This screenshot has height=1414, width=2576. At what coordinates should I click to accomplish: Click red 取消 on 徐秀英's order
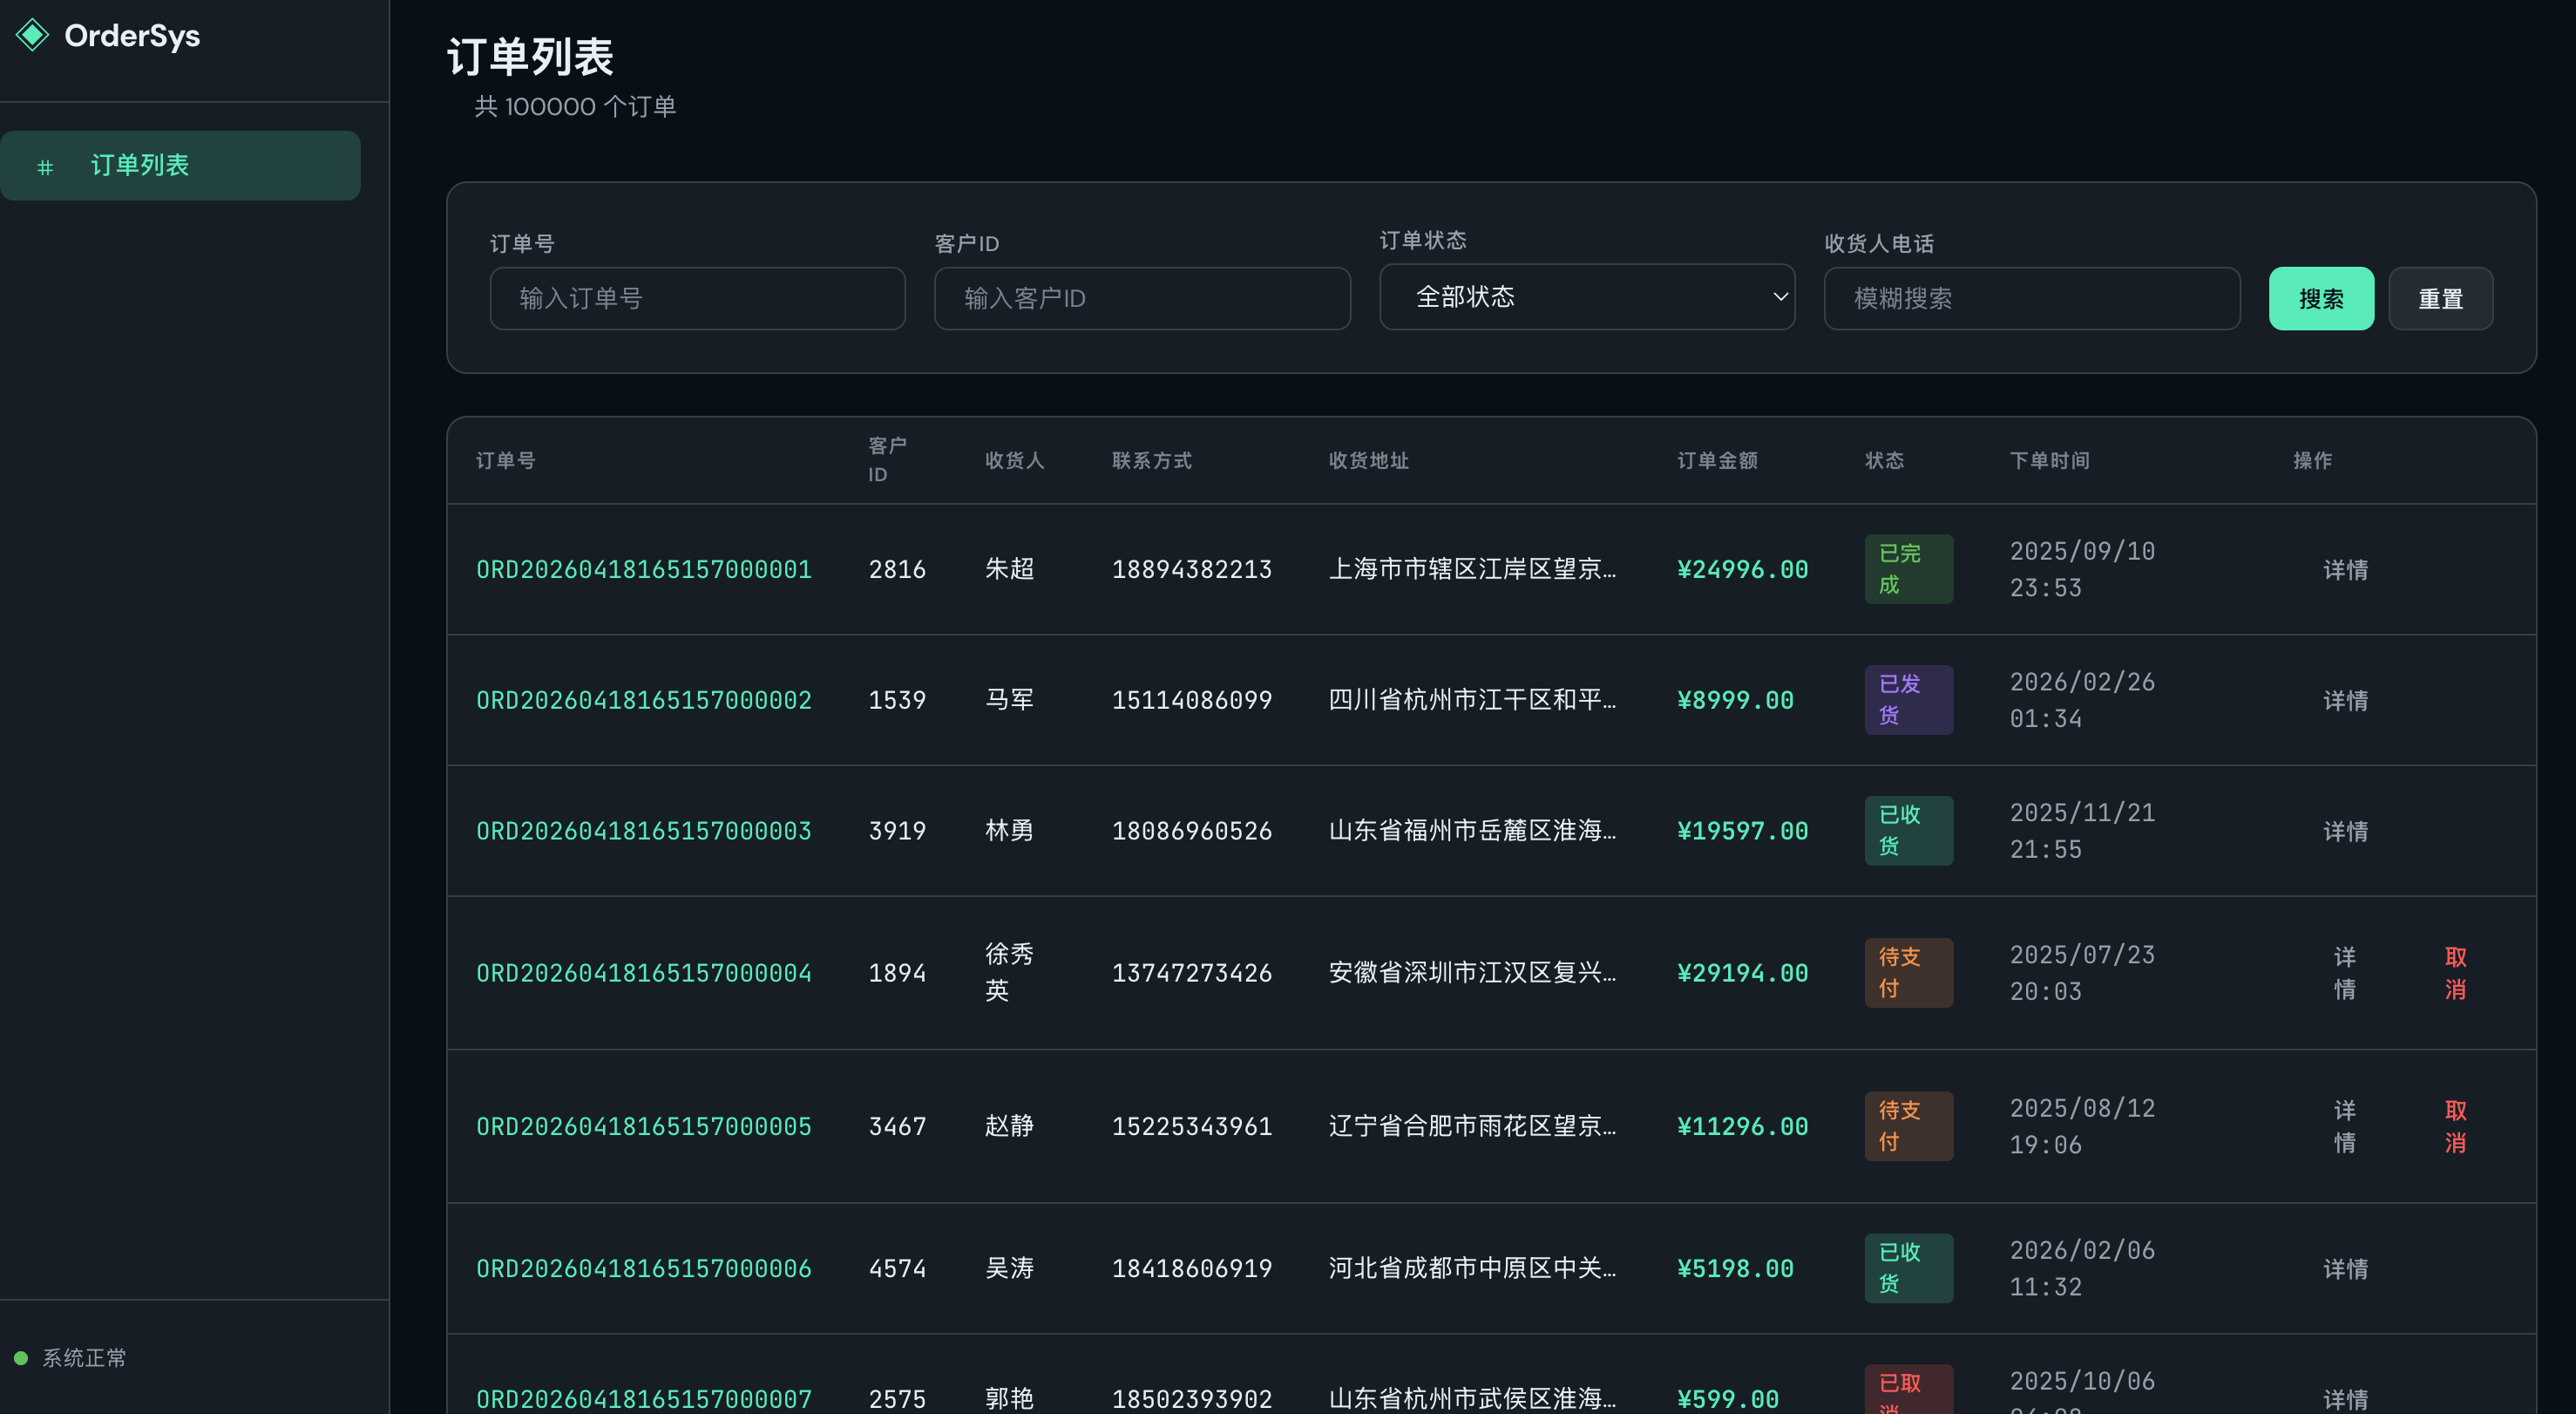2454,973
